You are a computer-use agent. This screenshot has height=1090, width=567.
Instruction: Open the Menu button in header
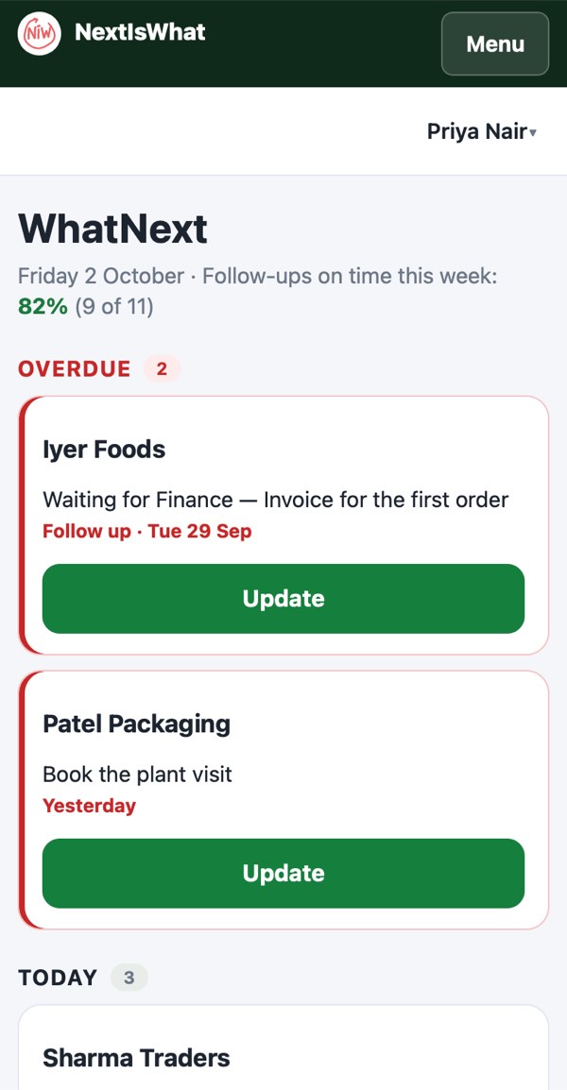[495, 43]
